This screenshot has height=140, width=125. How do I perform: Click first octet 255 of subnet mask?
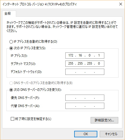(x=71, y=64)
